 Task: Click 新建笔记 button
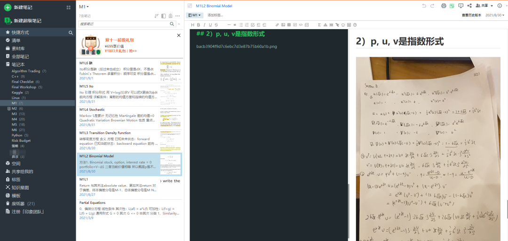tap(18, 7)
